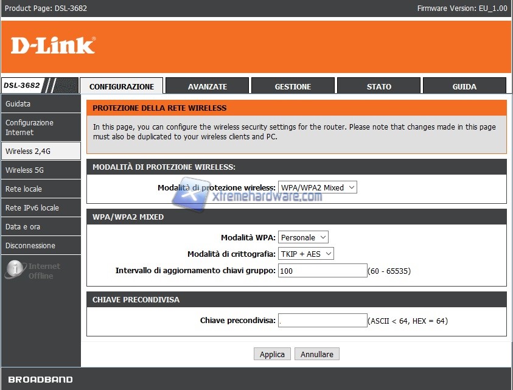This screenshot has width=513, height=390.
Task: Focus the Intervallo di aggiornamento chiavi field
Action: 322,271
